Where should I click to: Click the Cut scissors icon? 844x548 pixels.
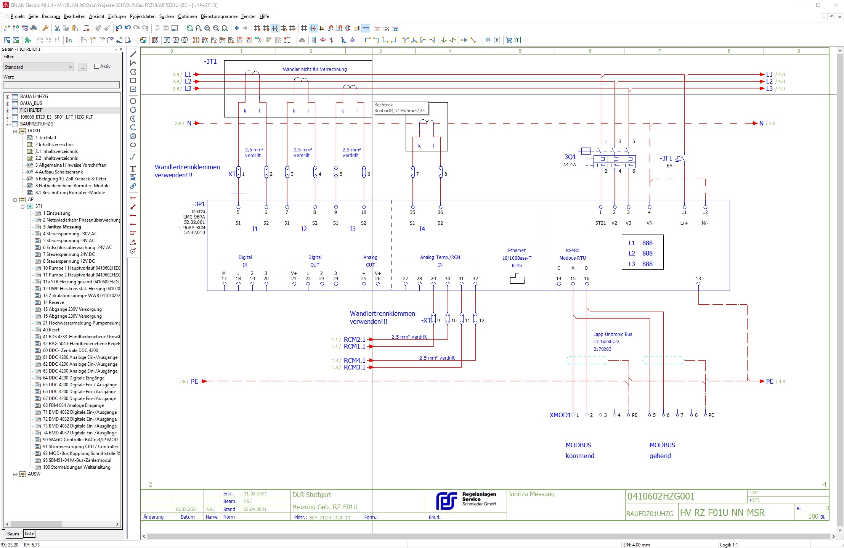pos(57,28)
